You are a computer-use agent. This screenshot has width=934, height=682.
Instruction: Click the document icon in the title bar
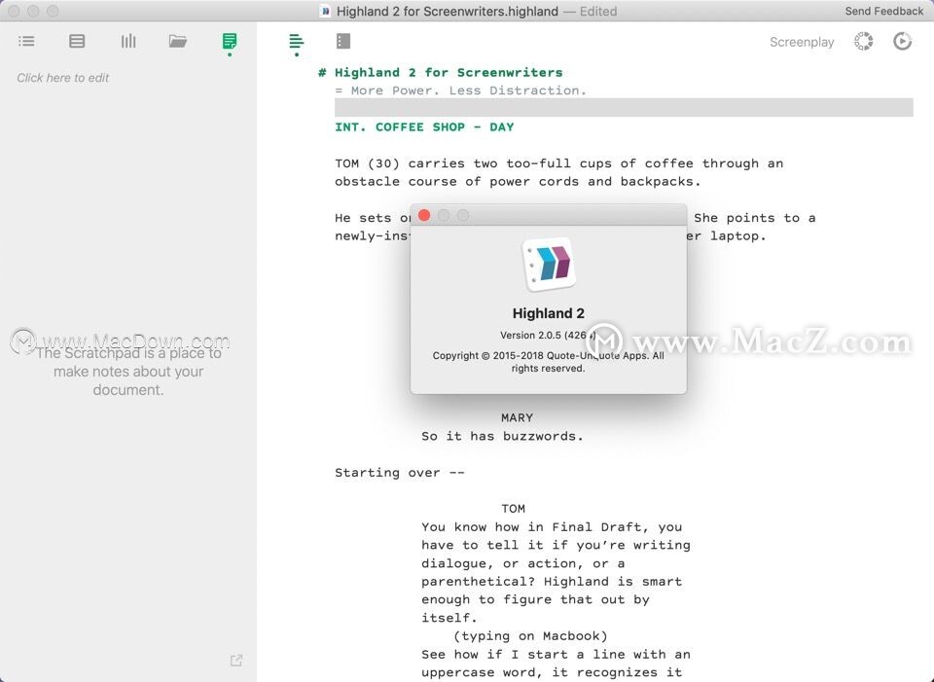click(x=325, y=11)
